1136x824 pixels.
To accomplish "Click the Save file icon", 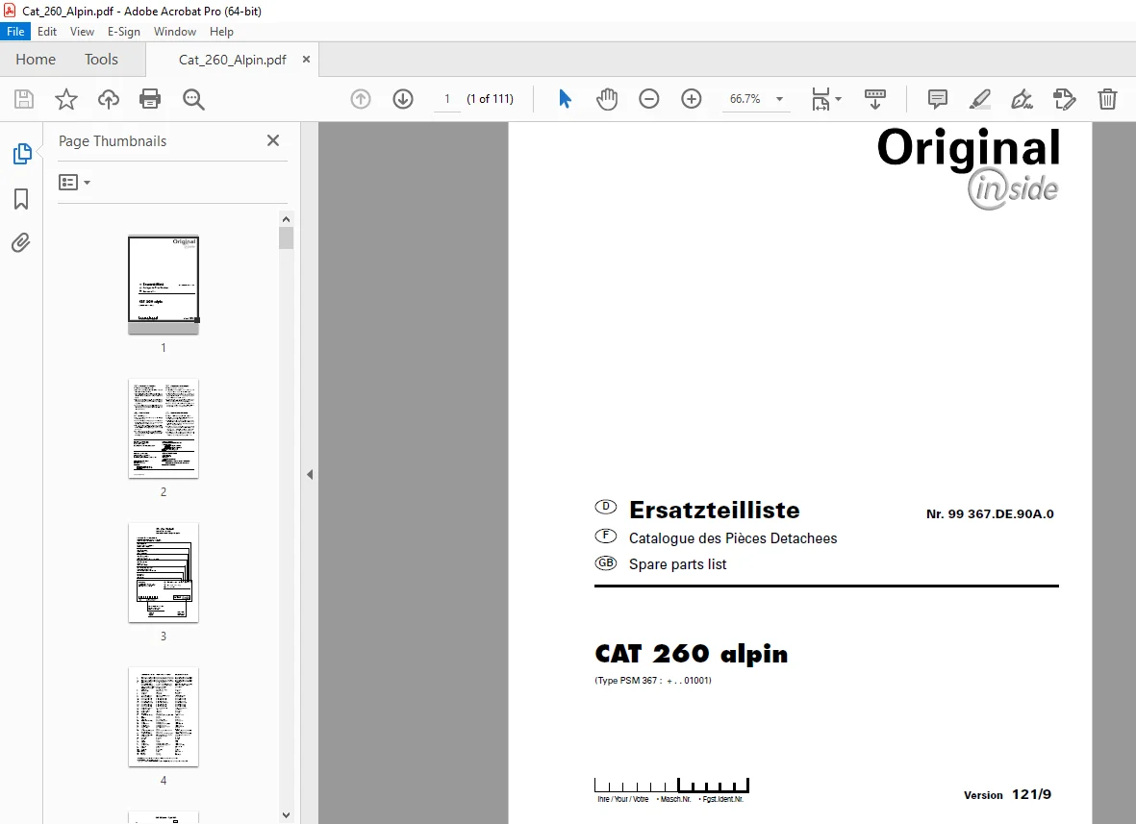I will (24, 99).
